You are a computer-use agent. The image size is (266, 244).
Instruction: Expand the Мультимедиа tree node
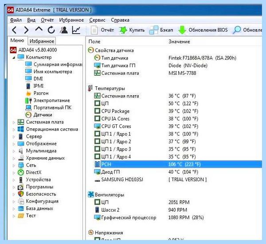[14, 151]
